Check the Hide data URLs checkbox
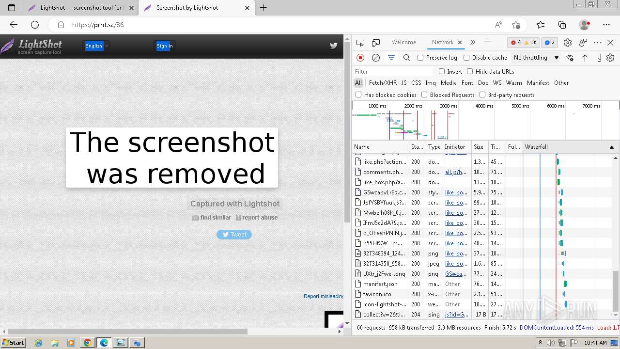 [x=470, y=71]
